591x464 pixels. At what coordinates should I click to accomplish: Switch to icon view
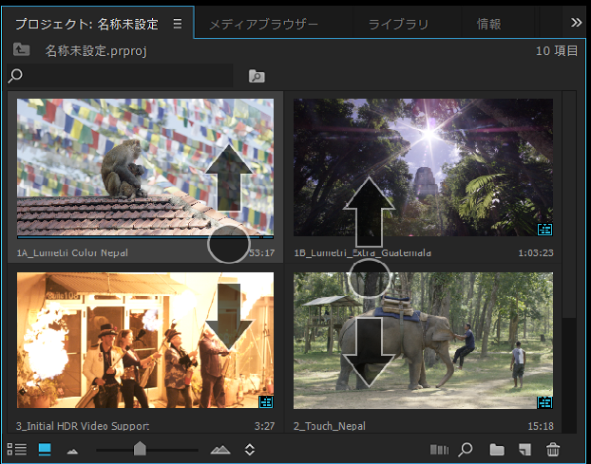point(45,449)
